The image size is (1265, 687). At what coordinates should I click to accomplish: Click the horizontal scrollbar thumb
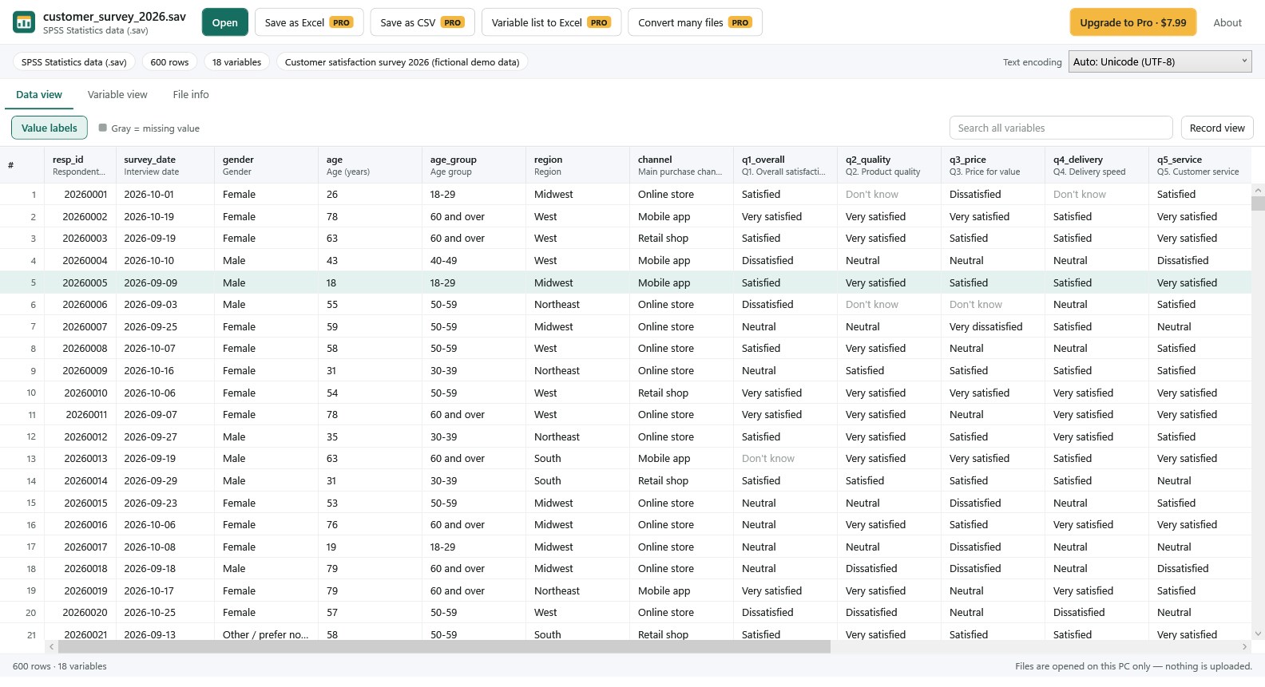444,647
